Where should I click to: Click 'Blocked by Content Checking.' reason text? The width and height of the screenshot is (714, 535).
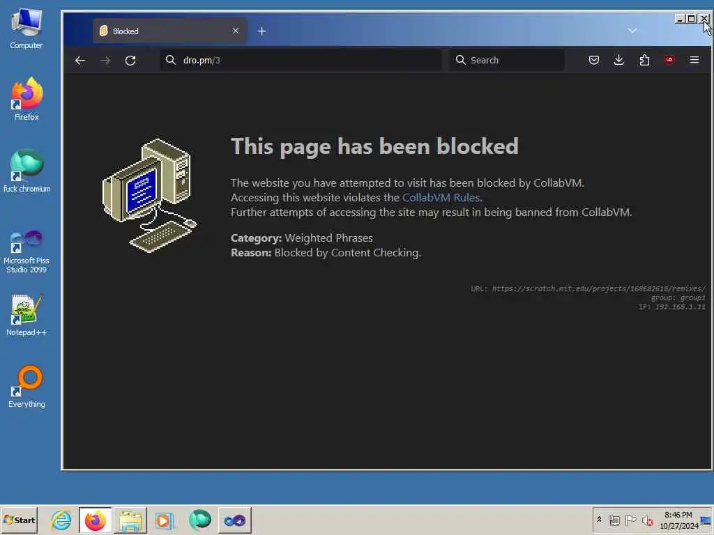pos(347,252)
